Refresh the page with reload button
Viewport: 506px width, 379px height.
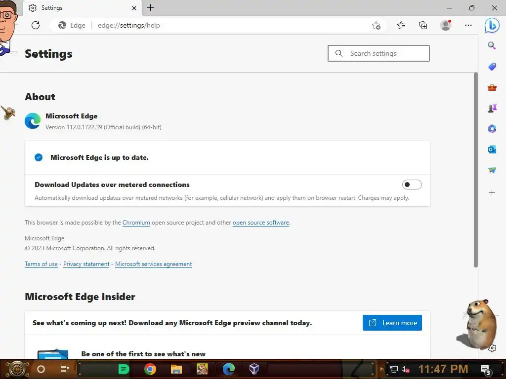36,25
